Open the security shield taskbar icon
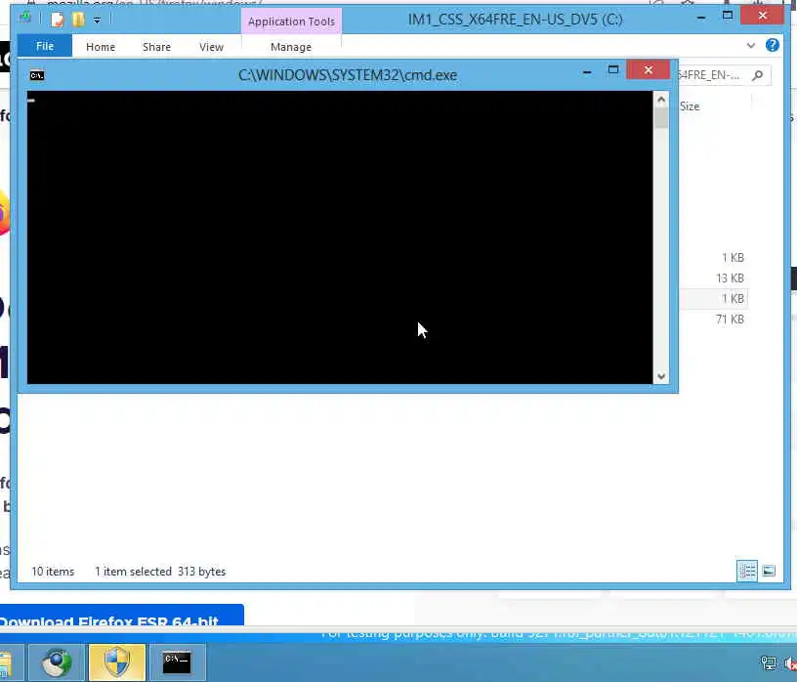797x682 pixels. coord(117,661)
